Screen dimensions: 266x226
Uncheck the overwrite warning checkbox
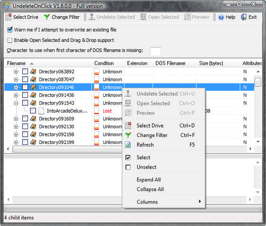tap(10, 29)
